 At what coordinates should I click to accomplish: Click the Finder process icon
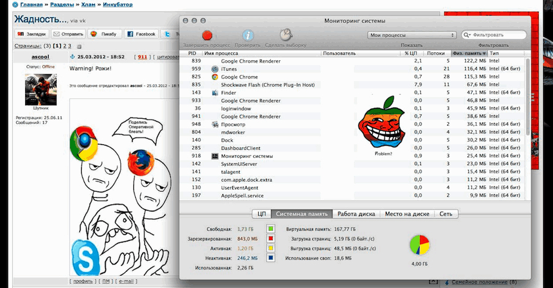[x=215, y=93]
